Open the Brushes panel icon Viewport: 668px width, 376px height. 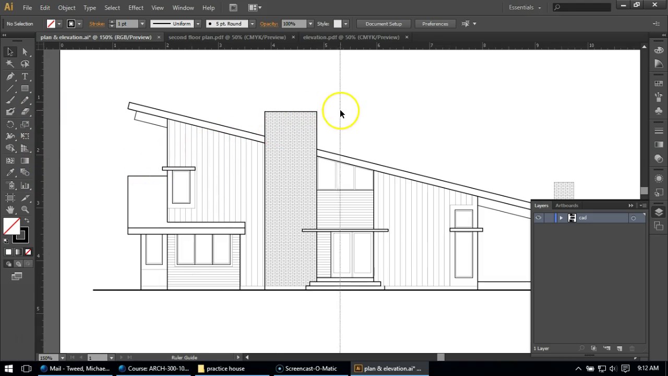pyautogui.click(x=659, y=96)
